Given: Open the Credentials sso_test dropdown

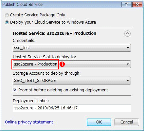Looking at the screenshot, I should tap(72, 48).
